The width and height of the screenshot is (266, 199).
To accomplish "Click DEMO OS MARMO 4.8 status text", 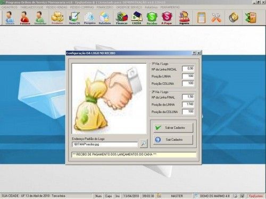I will tap(214, 196).
